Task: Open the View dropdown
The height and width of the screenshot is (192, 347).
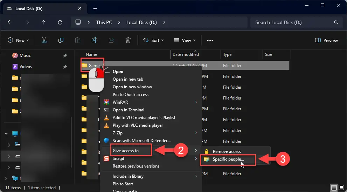Action: click(x=185, y=40)
